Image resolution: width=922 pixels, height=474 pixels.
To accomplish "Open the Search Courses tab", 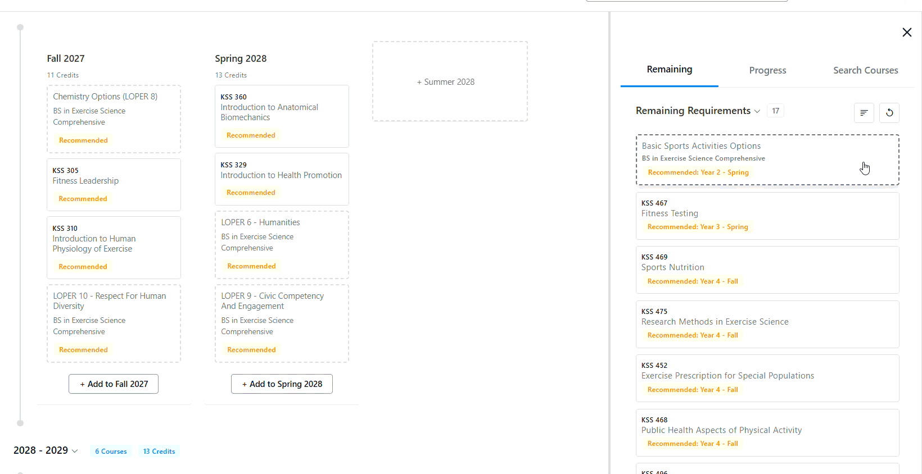I will click(865, 71).
